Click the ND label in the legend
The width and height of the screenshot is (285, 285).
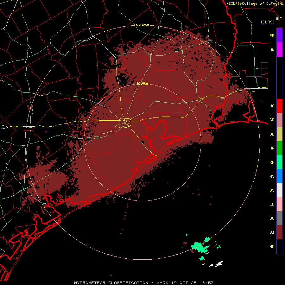click(x=272, y=247)
